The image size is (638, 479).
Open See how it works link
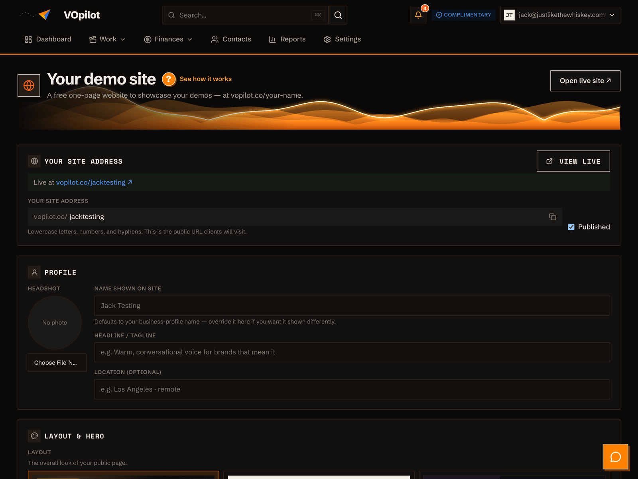(x=206, y=79)
